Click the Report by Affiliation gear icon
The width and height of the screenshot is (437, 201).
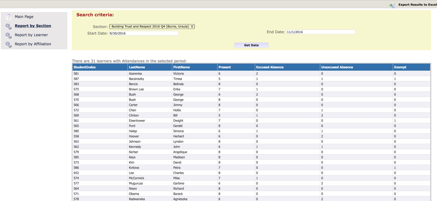click(9, 44)
